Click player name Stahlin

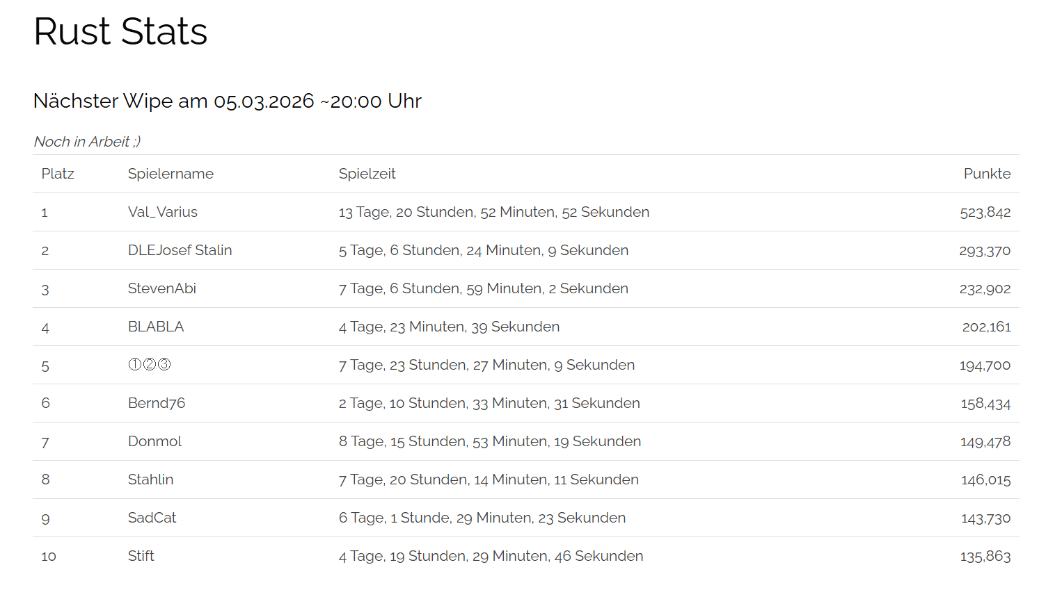150,480
